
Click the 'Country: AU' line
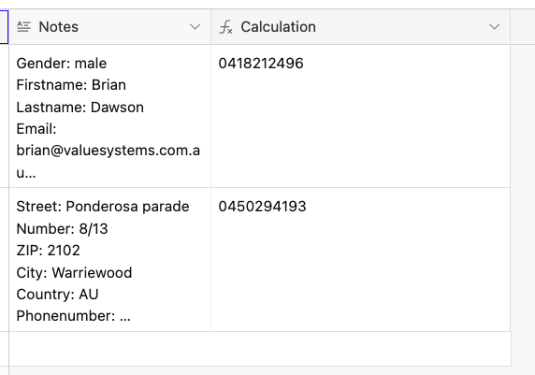point(57,295)
